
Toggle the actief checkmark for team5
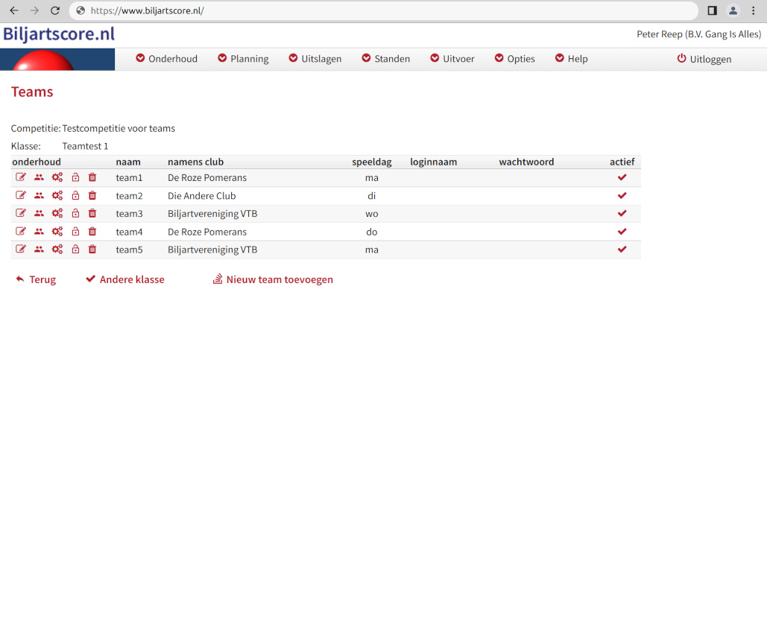point(622,250)
